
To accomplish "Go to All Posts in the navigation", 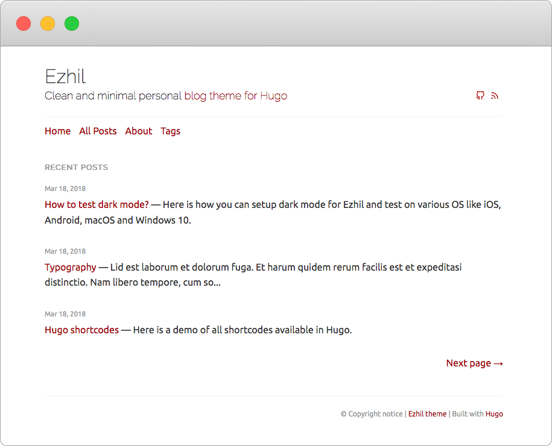I will coord(98,131).
